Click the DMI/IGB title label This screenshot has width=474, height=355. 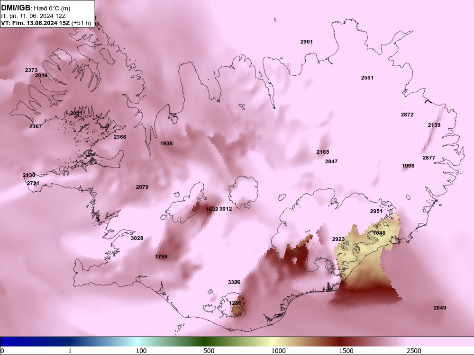pyautogui.click(x=16, y=8)
